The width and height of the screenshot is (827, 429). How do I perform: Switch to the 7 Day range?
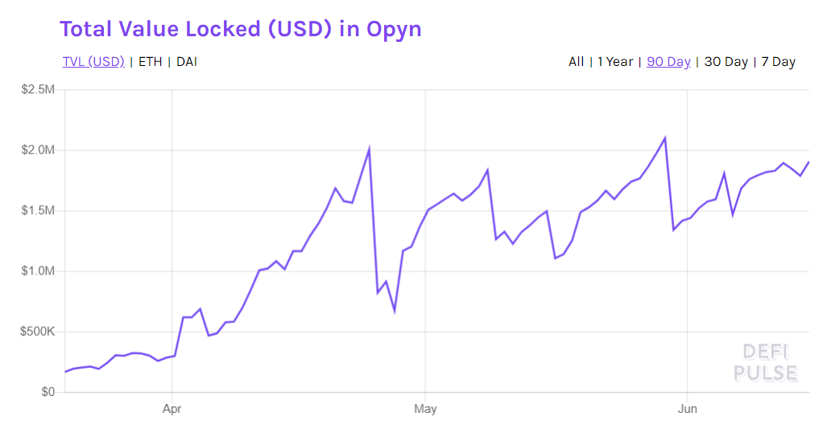tap(777, 62)
